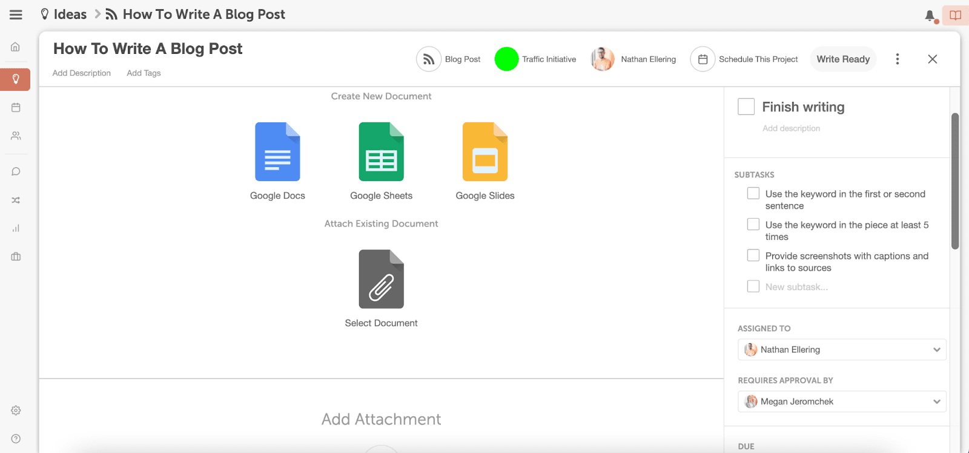
Task: Click the Attach Existing Document heading
Action: pyautogui.click(x=381, y=223)
